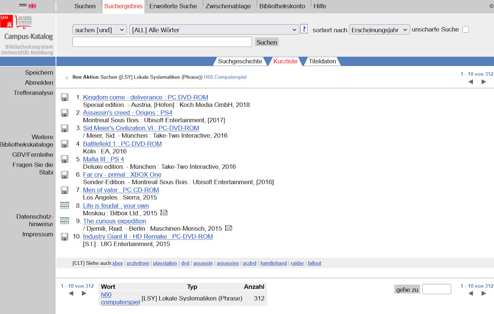Open the search help question mark icon
The image size is (494, 314).
pos(304,29)
